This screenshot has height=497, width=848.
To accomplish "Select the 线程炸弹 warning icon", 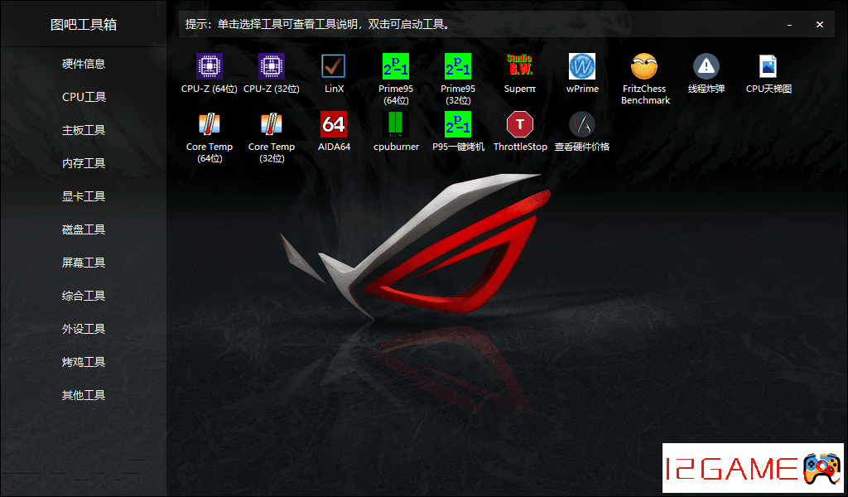I will point(706,66).
